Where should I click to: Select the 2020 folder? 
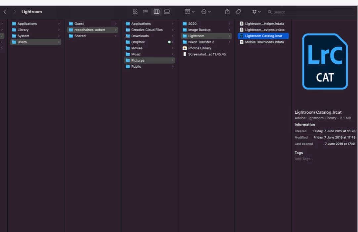(206, 24)
